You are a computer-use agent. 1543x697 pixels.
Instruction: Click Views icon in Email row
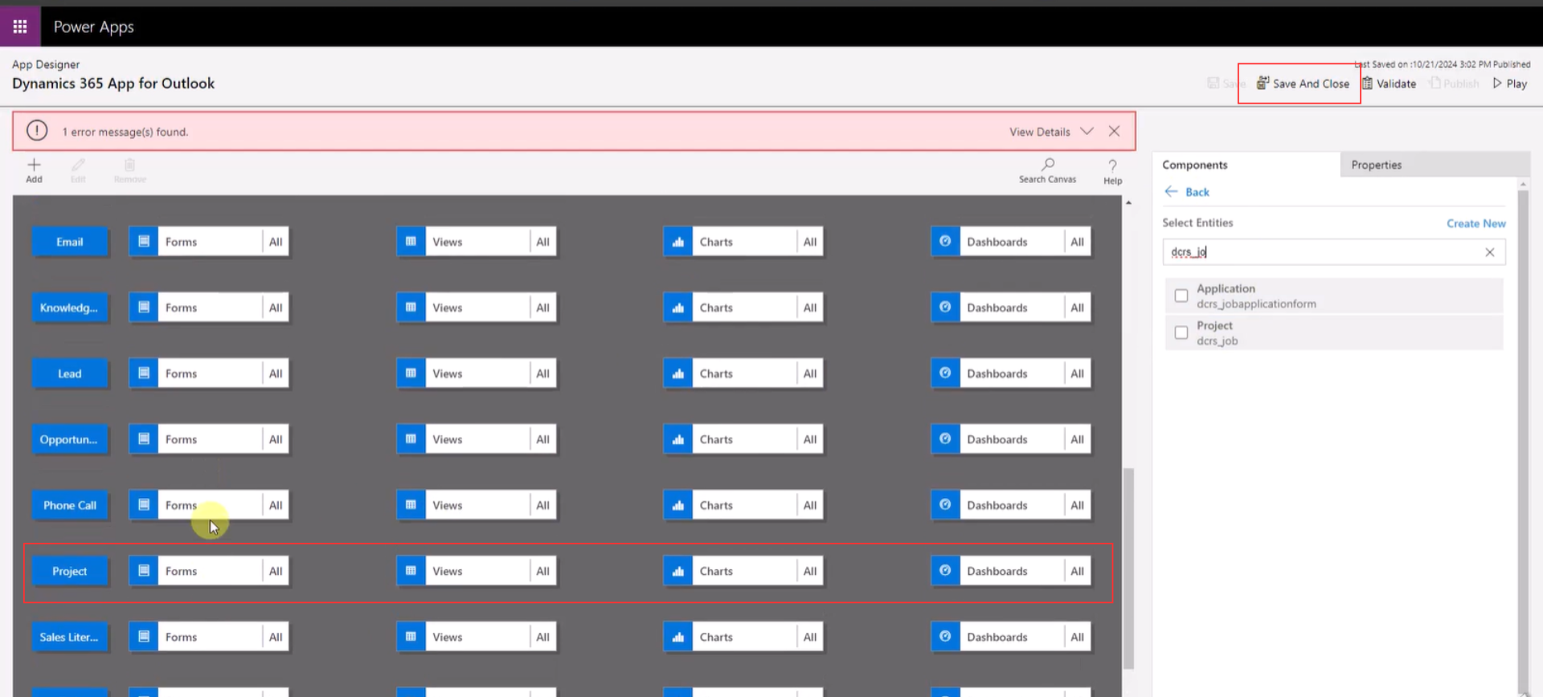pyautogui.click(x=411, y=242)
